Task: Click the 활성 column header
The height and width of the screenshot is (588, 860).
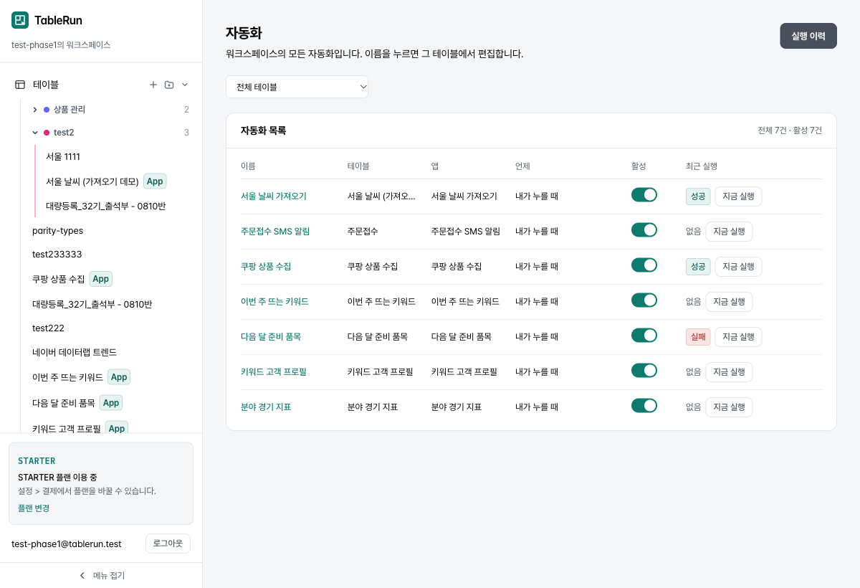Action: click(x=639, y=166)
